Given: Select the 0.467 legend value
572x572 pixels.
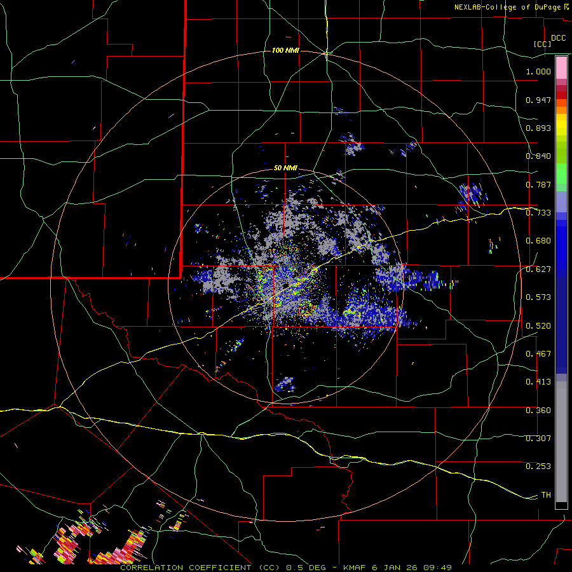Looking at the screenshot, I should (538, 353).
